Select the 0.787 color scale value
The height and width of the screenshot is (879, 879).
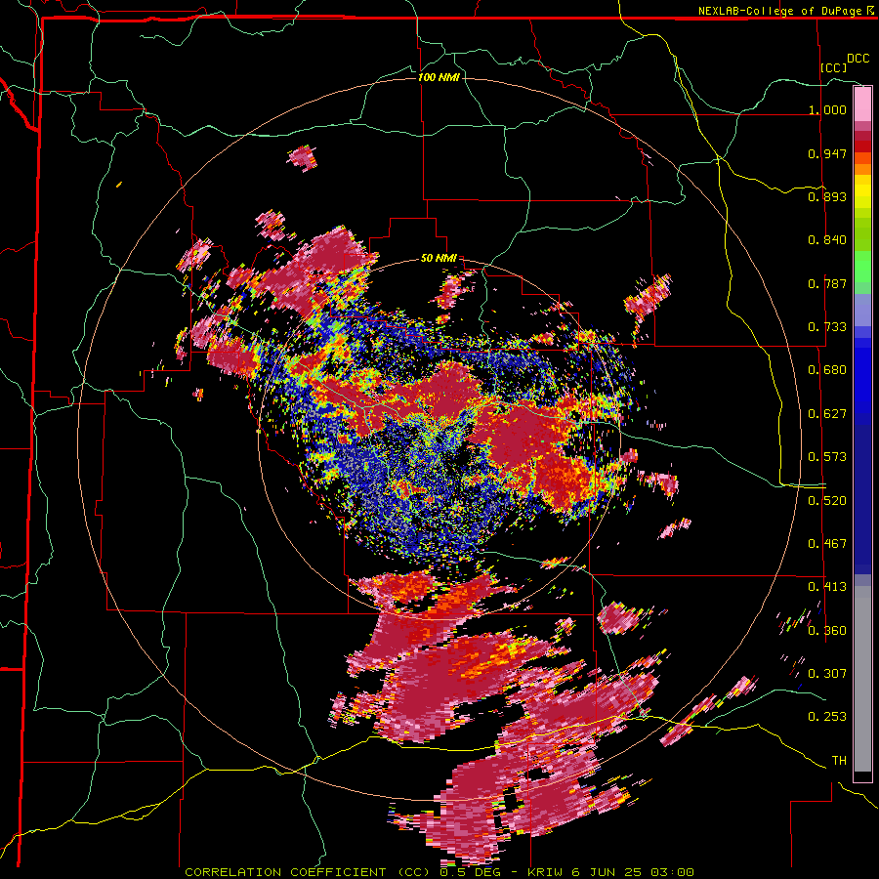coord(827,283)
